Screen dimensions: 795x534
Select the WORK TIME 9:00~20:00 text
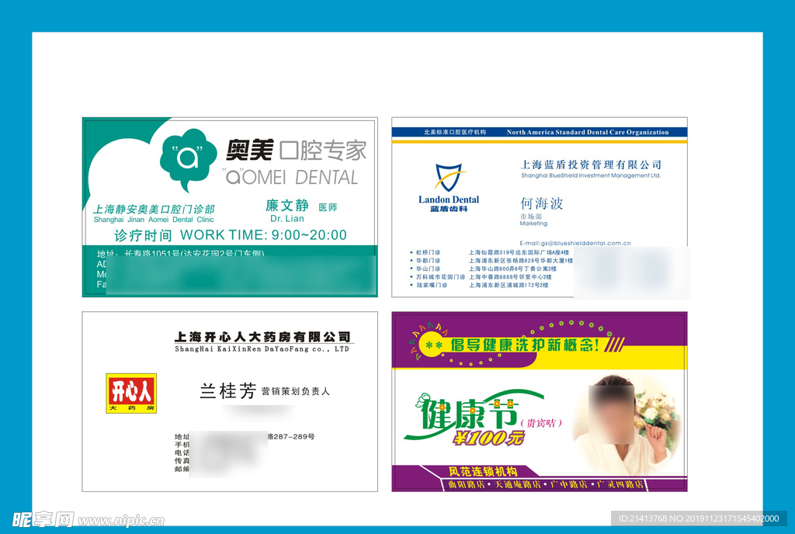[263, 235]
